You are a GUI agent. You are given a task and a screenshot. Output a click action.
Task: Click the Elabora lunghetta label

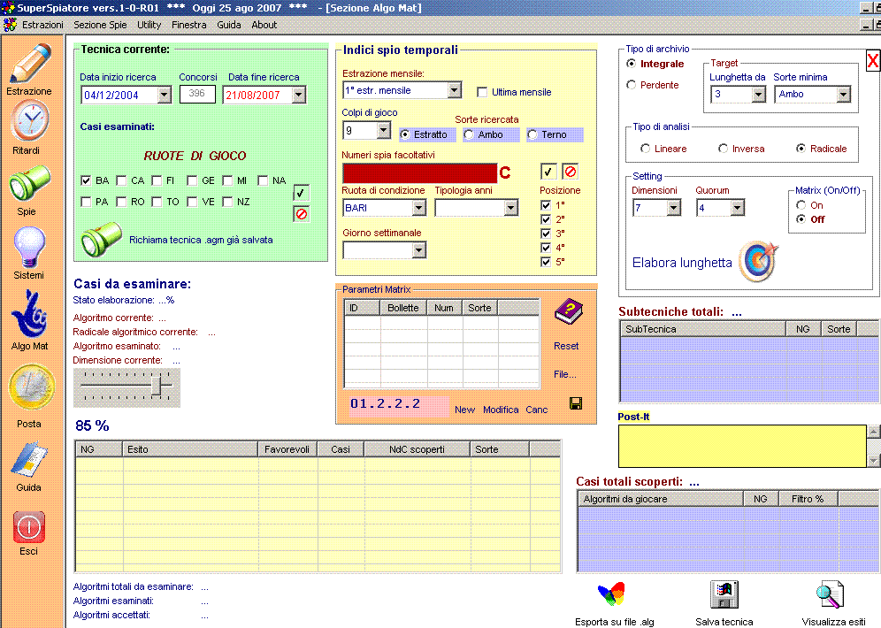[x=682, y=263]
